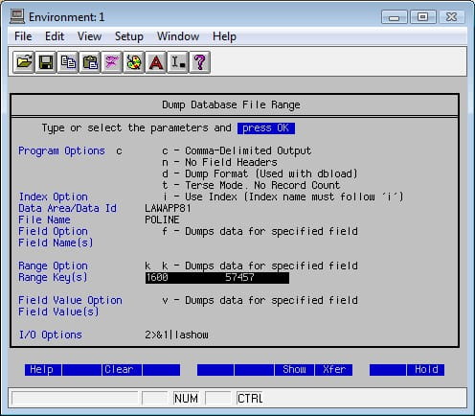Open the File menu
475x416 pixels.
[23, 36]
